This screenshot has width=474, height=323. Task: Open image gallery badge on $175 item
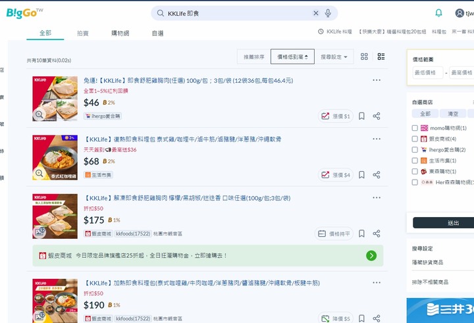39,232
